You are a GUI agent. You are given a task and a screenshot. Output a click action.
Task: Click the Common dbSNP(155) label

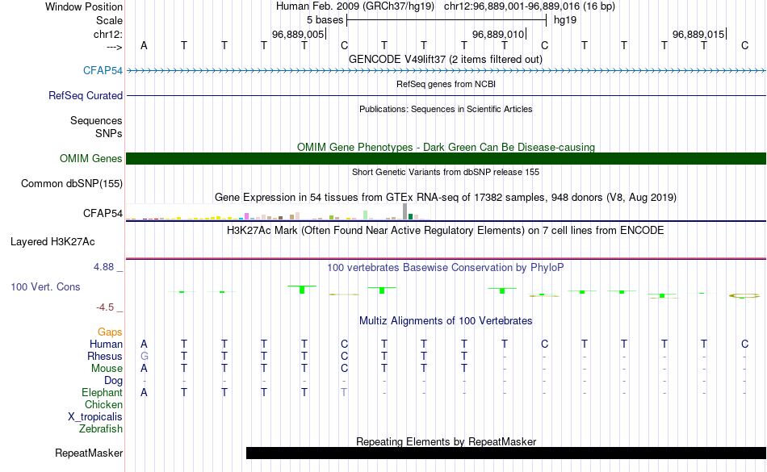[71, 184]
